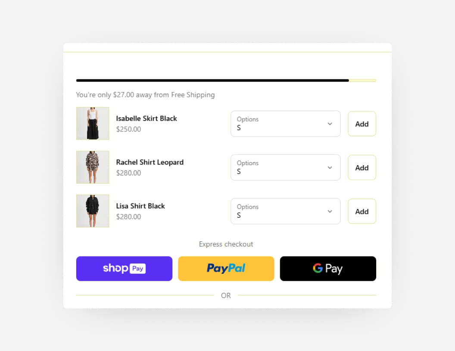Open Rachel Shirt Leopard size dropdown
Viewport: 455px width, 351px height.
286,167
